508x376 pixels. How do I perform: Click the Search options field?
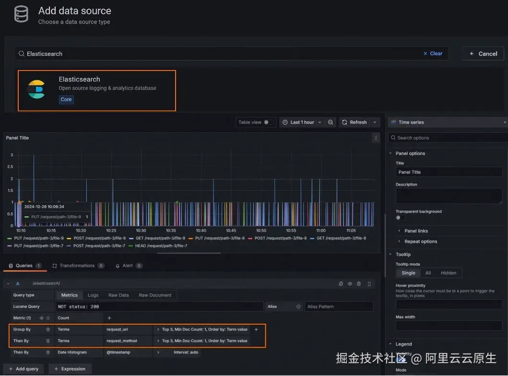tap(448, 138)
